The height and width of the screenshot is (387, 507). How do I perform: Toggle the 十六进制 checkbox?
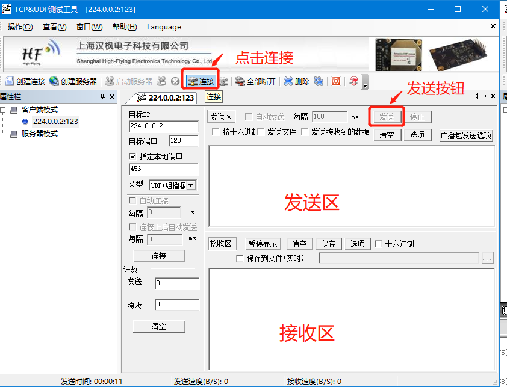pos(378,244)
